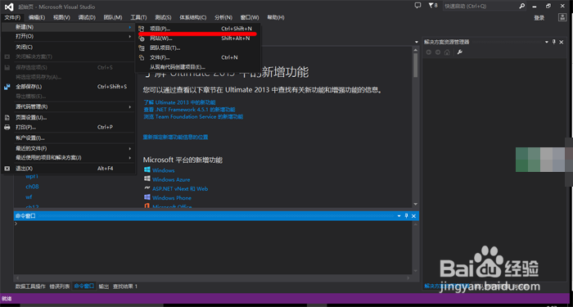573x307 pixels.
Task: Click Solution Explorer back arrow icon
Action: [429, 52]
